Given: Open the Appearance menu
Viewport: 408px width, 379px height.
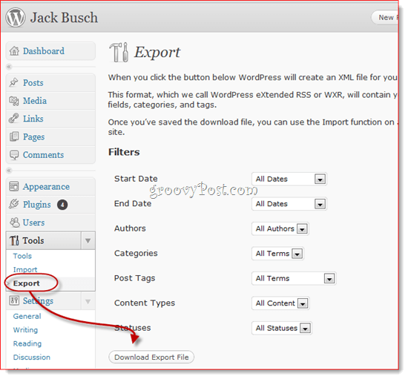Looking at the screenshot, I should tap(50, 186).
